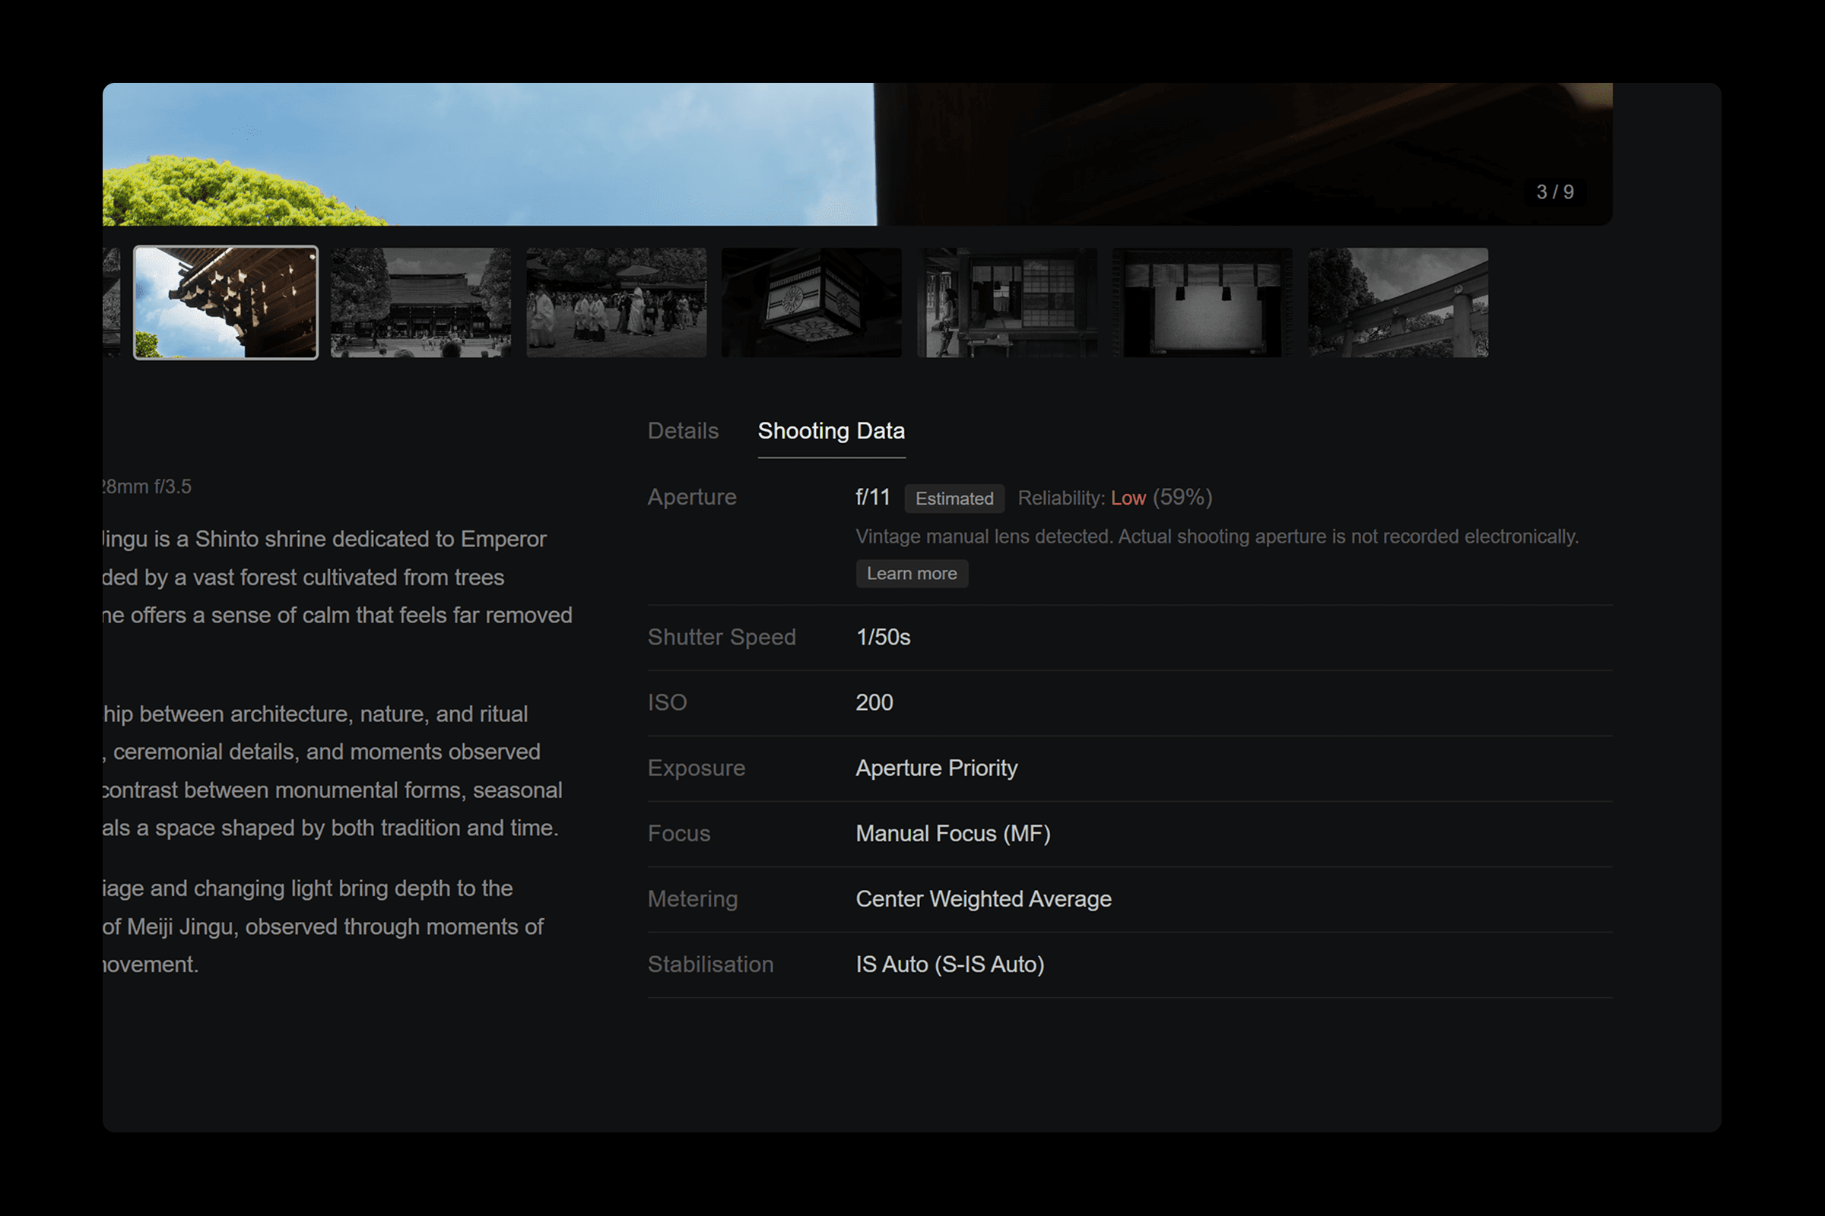
Task: Click the Estimated aperture badge
Action: [954, 499]
